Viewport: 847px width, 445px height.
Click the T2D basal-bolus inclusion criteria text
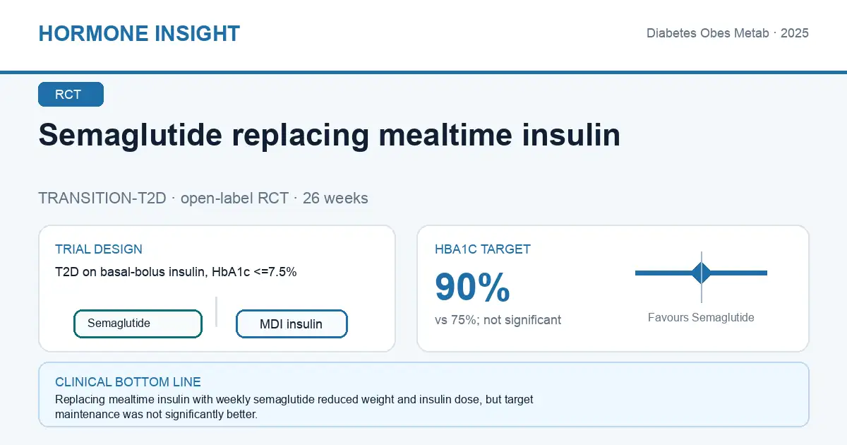pyautogui.click(x=176, y=272)
